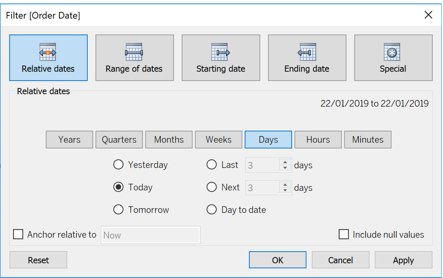Switch to the Years period tab
This screenshot has height=278, width=443.
pyautogui.click(x=69, y=140)
